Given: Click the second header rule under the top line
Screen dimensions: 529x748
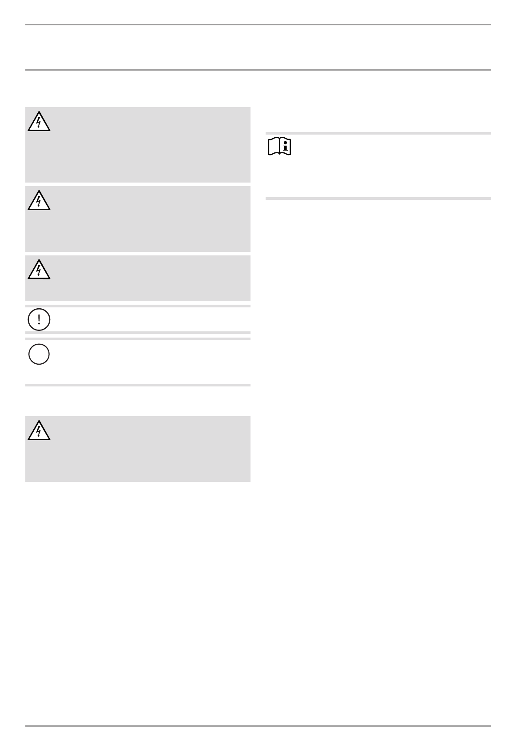Looking at the screenshot, I should tap(258, 70).
